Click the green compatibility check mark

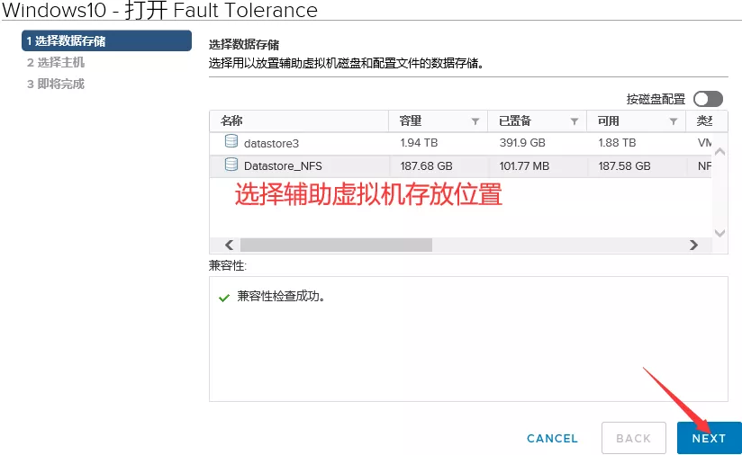[x=224, y=298]
